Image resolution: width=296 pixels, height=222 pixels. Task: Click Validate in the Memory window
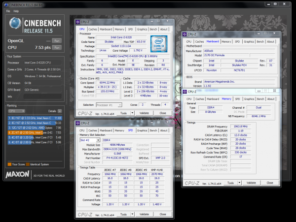(x=251, y=183)
